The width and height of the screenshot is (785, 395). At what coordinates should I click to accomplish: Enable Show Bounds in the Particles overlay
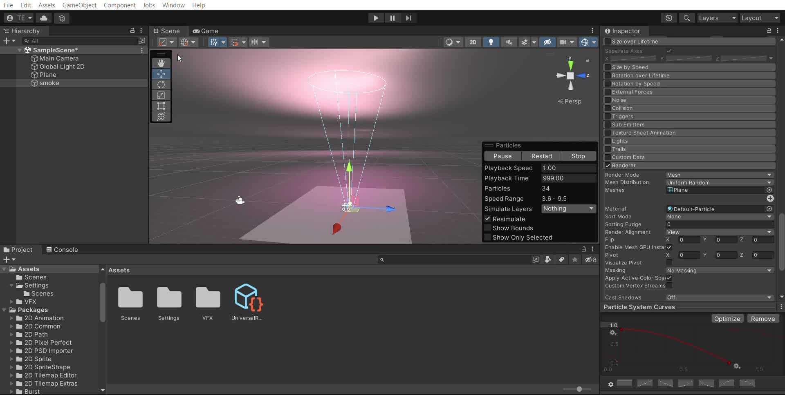pyautogui.click(x=488, y=228)
